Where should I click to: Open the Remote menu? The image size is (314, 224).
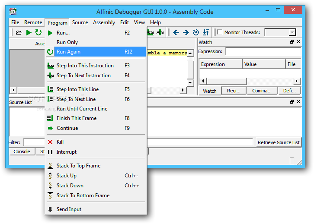tap(33, 22)
